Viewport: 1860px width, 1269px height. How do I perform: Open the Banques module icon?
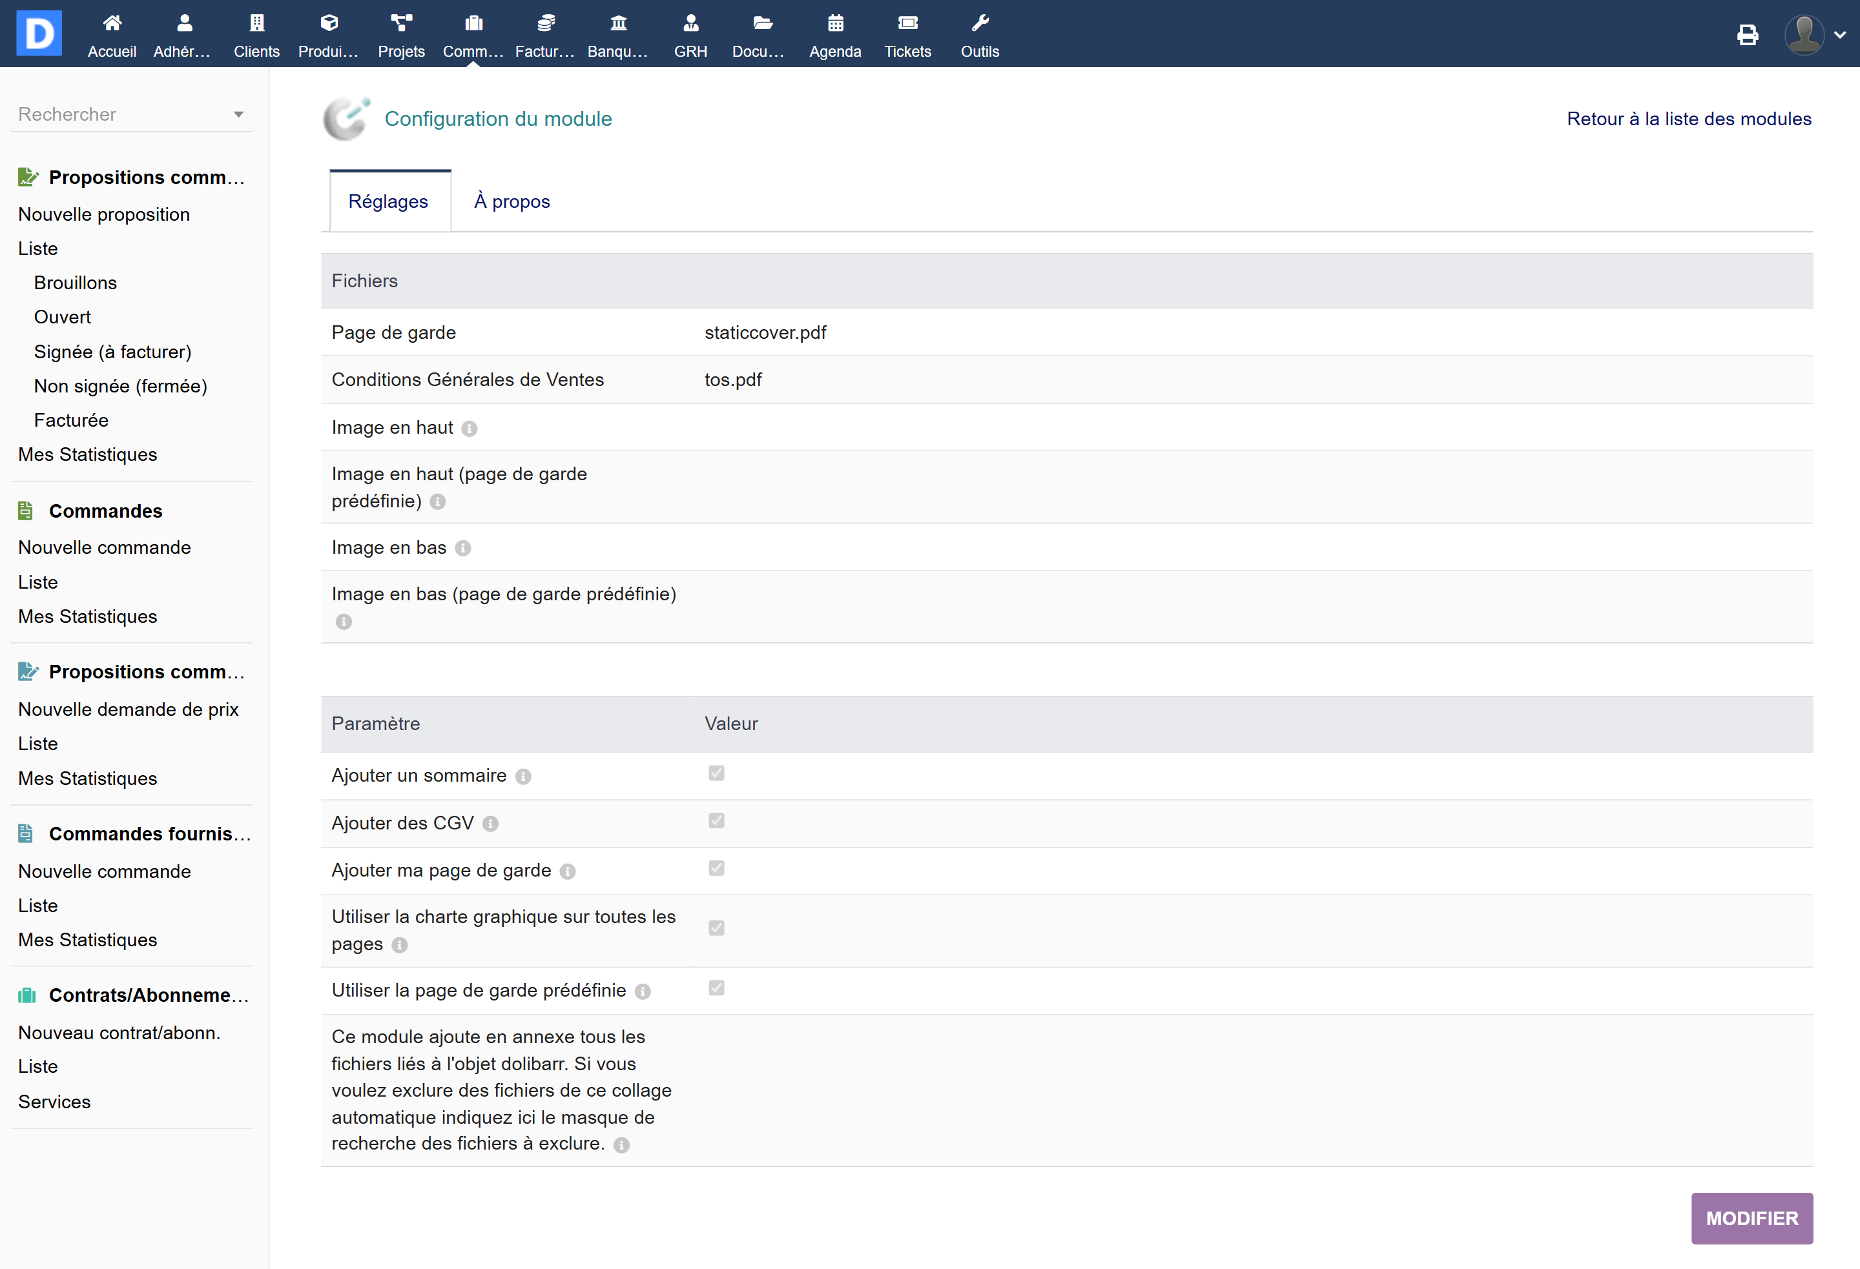[618, 24]
